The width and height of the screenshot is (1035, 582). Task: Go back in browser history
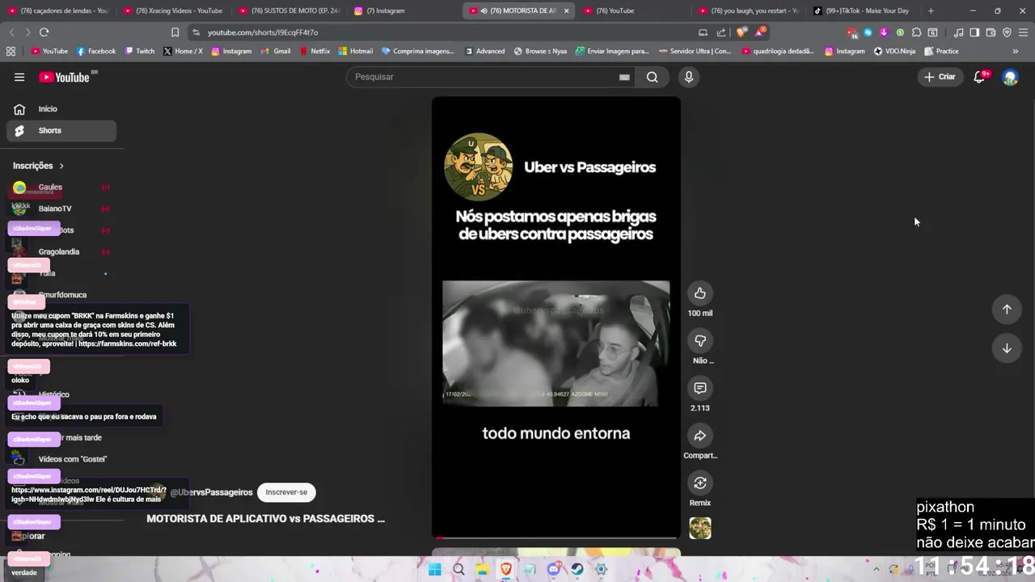pyautogui.click(x=11, y=32)
